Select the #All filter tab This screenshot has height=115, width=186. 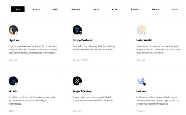pos(18,9)
